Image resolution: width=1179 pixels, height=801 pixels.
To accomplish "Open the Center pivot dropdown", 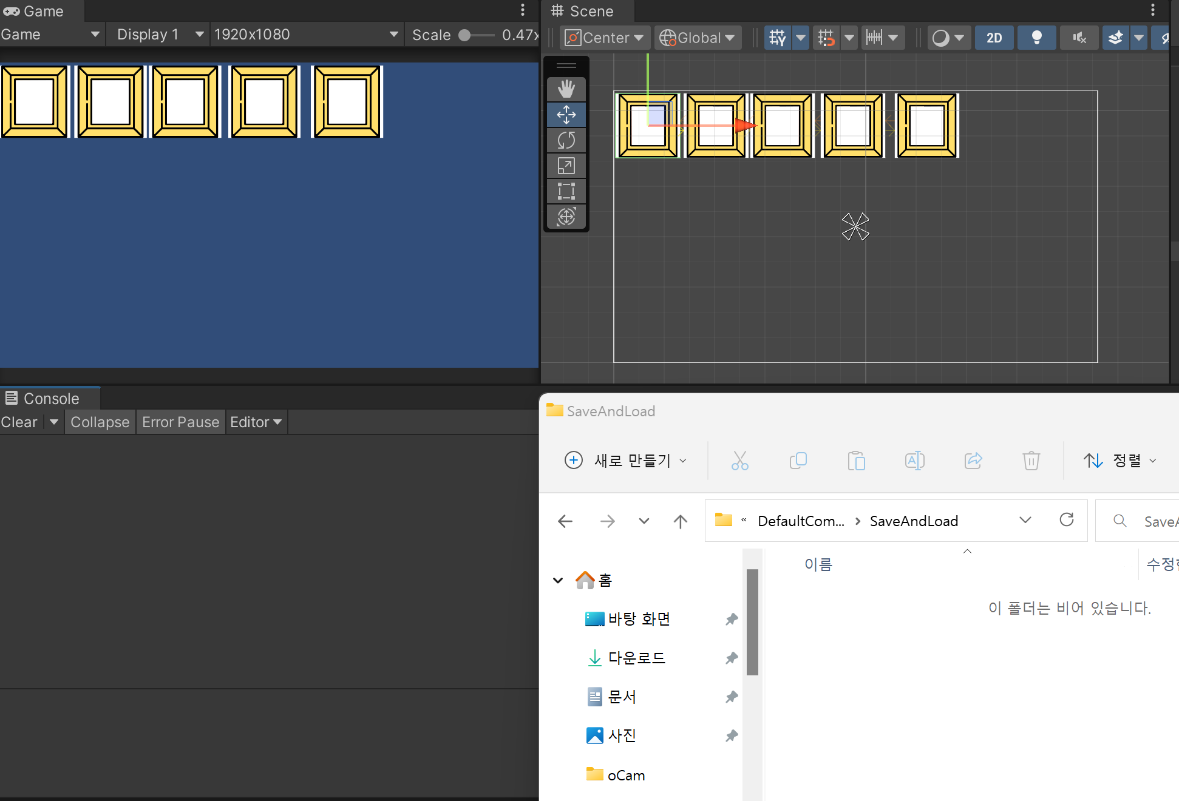I will [x=604, y=38].
